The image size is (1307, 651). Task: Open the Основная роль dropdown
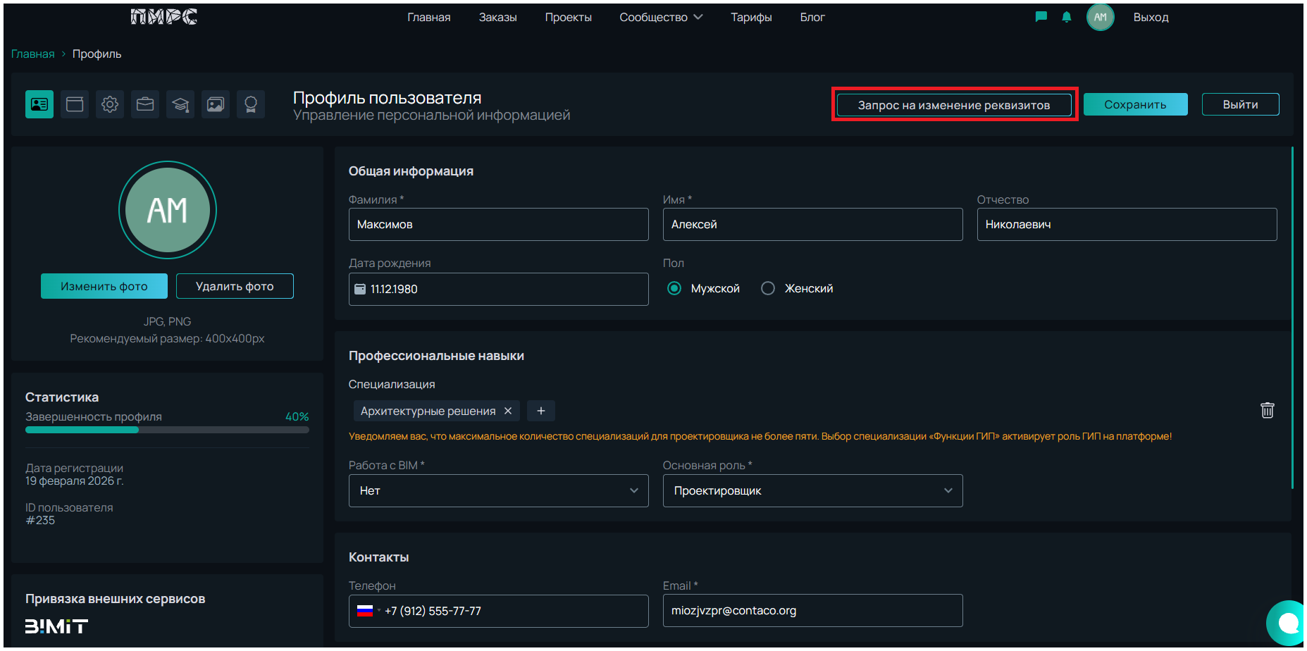click(x=812, y=490)
